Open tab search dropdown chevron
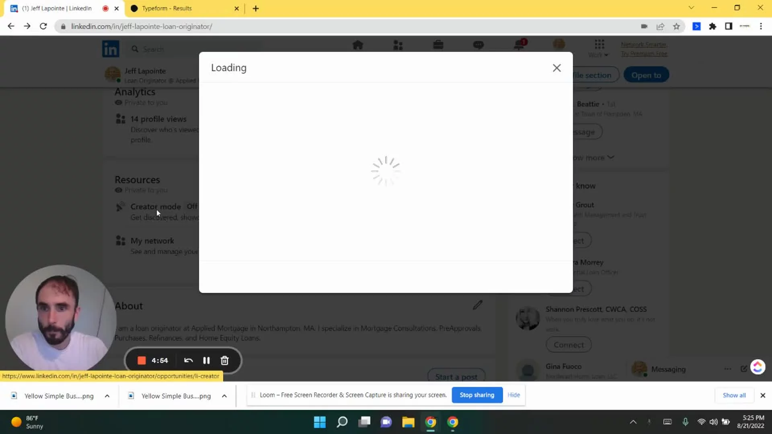 [691, 8]
